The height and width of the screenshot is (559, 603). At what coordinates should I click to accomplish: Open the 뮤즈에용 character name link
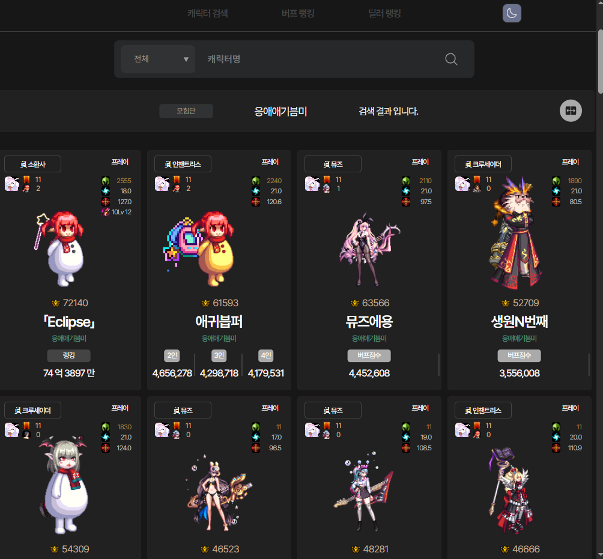369,322
